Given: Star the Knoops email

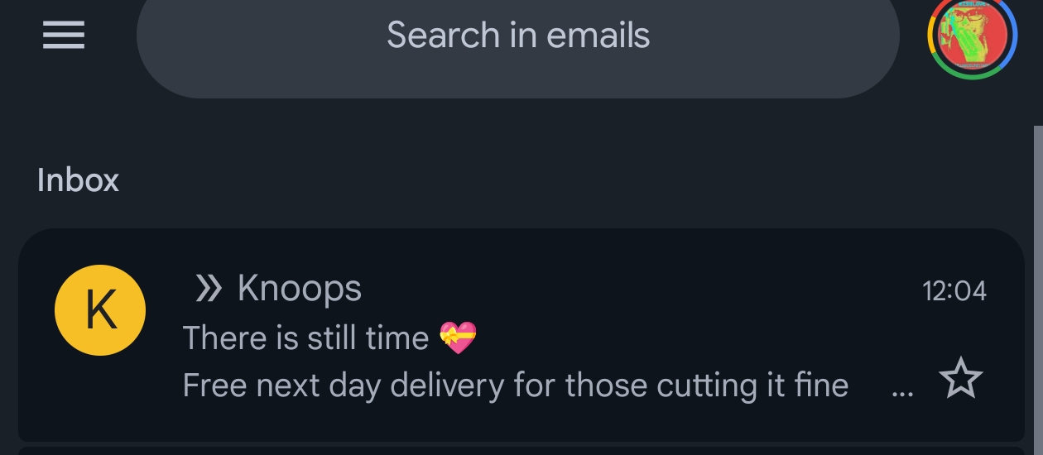Looking at the screenshot, I should [x=961, y=380].
